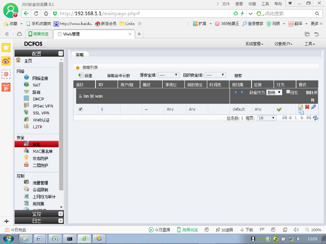The height and width of the screenshot is (244, 326).
Task: Open the 规则集 icon
Action: point(26,203)
